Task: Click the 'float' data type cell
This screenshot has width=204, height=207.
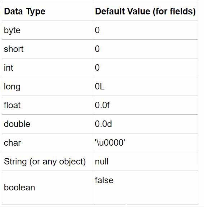Action: pos(47,105)
